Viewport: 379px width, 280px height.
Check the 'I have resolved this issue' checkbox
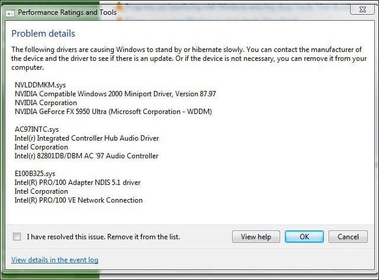click(17, 237)
